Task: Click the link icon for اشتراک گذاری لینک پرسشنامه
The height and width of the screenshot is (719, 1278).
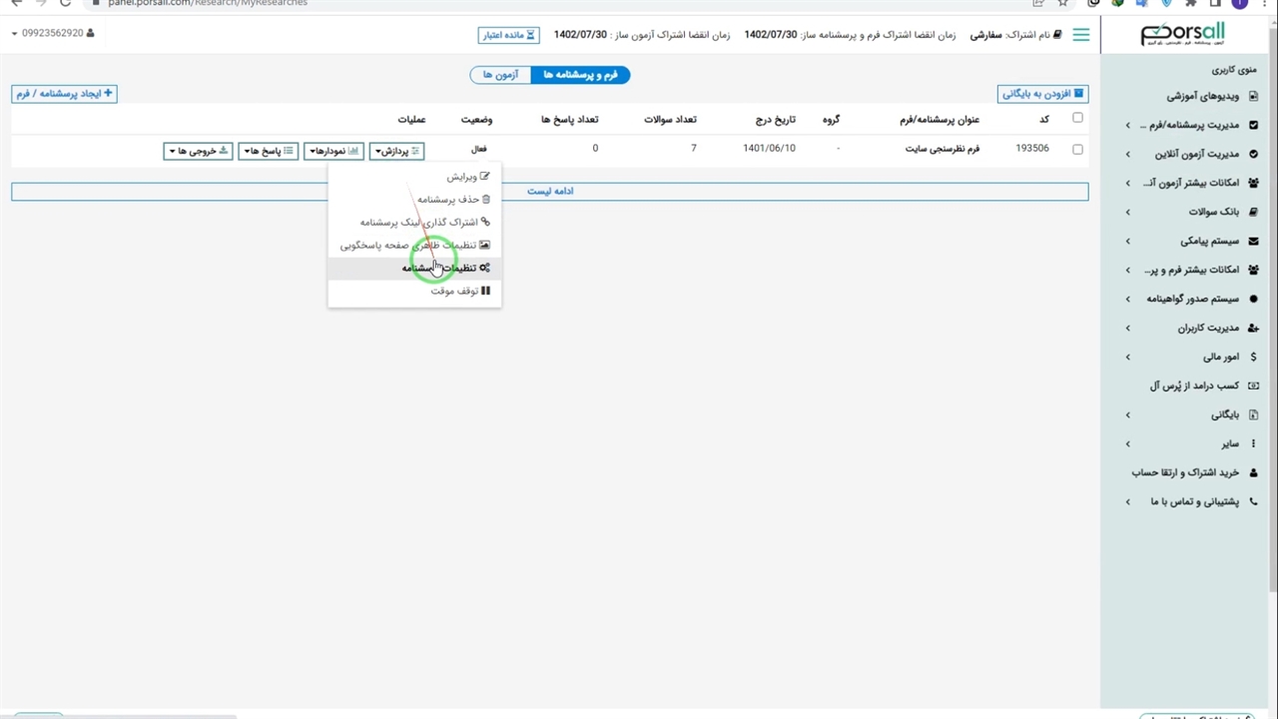Action: pos(486,223)
